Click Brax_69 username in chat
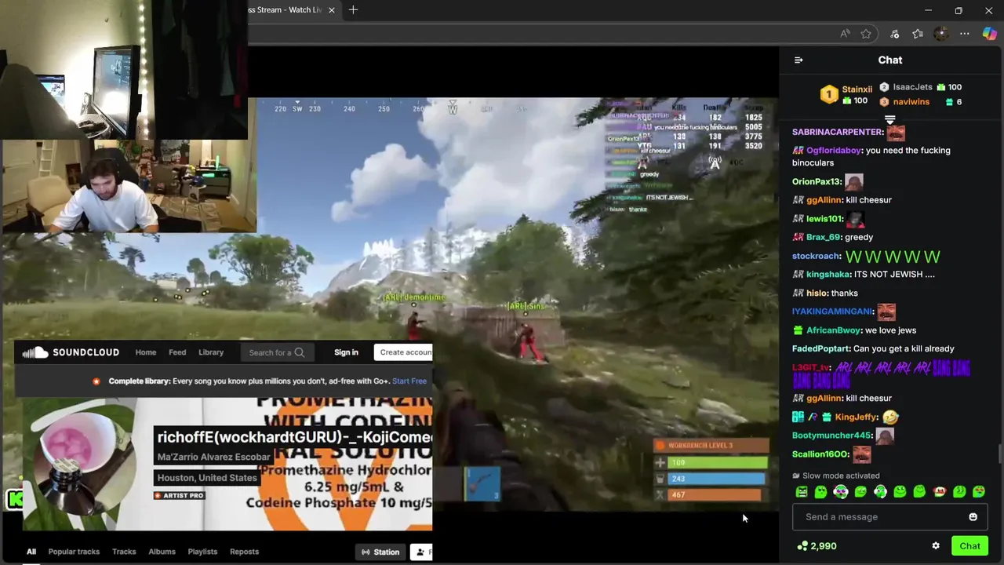 tap(823, 237)
